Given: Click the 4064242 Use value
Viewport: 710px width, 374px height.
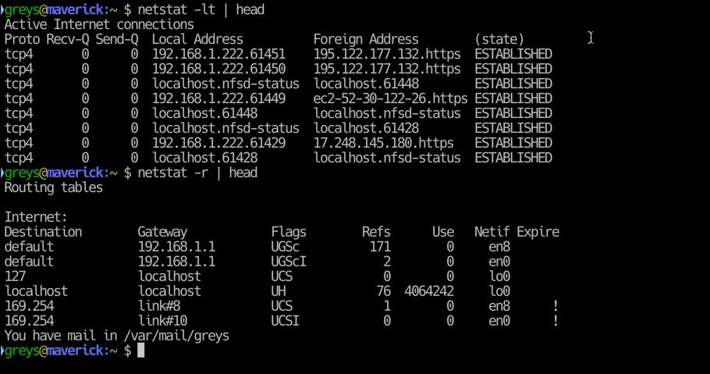Looking at the screenshot, I should tap(429, 291).
